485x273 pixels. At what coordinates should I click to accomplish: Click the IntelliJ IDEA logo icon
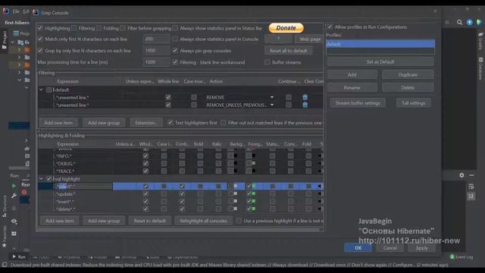5,11
